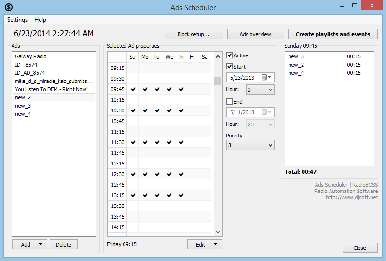Check Friday 09:15 schedule cell
Viewport: 386px width, 261px height.
pyautogui.click(x=193, y=68)
